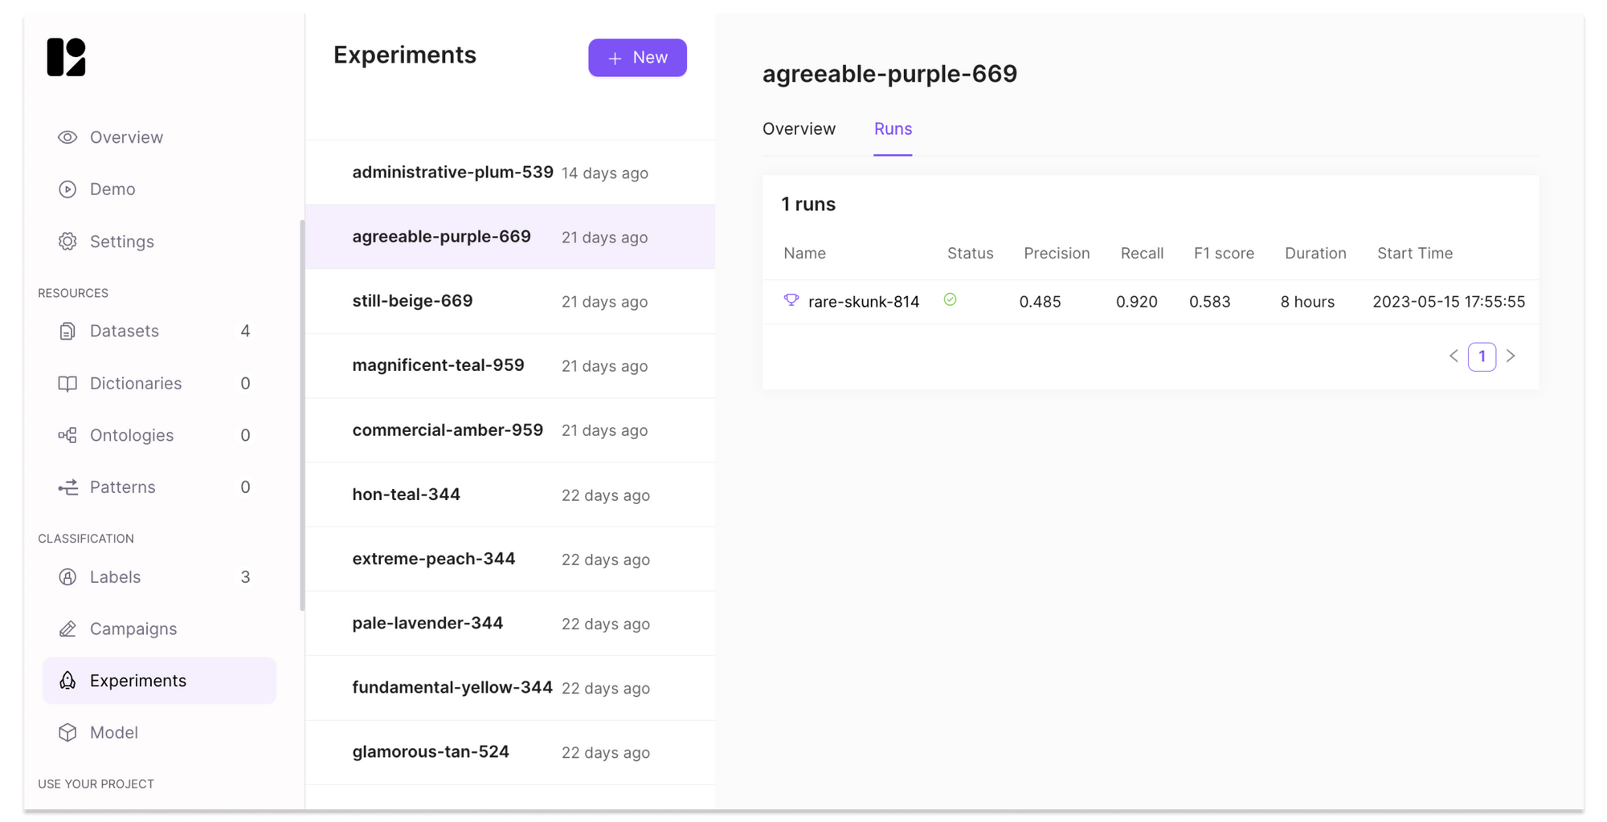Click the previous-page chevron in runs pagination
Screen dimensions: 1607x822
(1453, 356)
